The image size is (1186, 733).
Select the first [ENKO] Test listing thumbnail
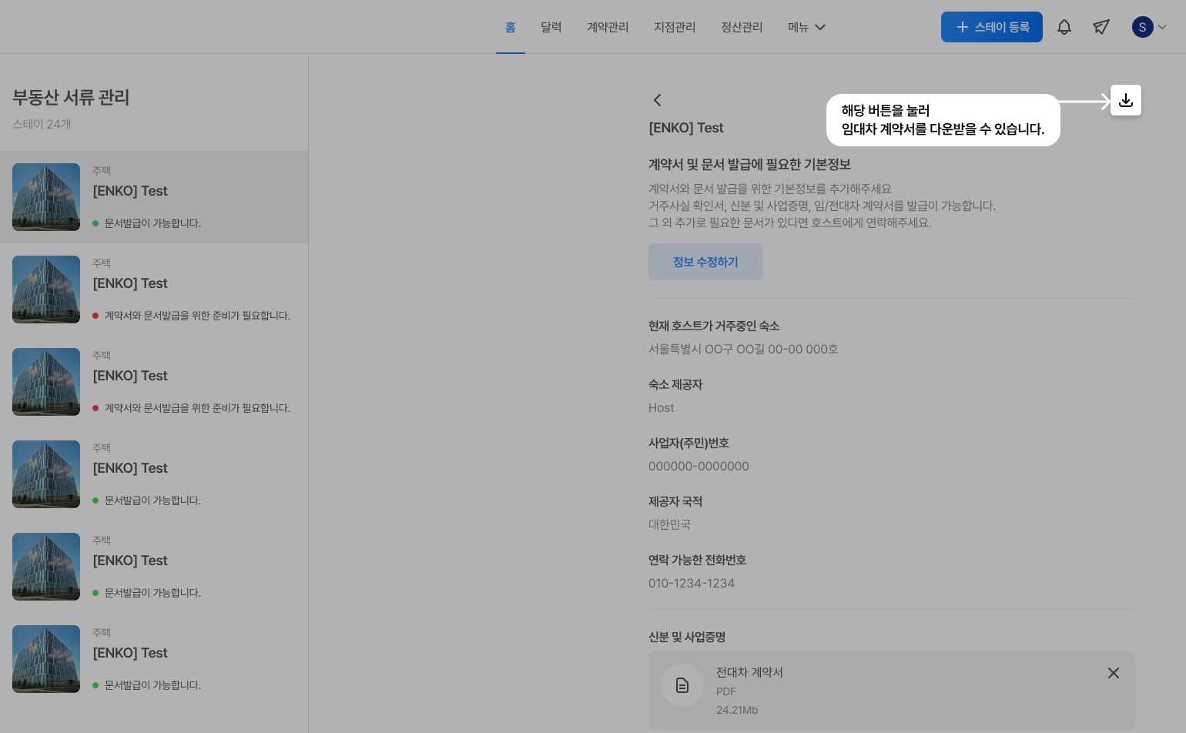tap(46, 197)
